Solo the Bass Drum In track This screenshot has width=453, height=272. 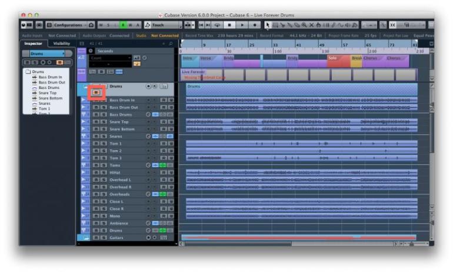tap(104, 100)
